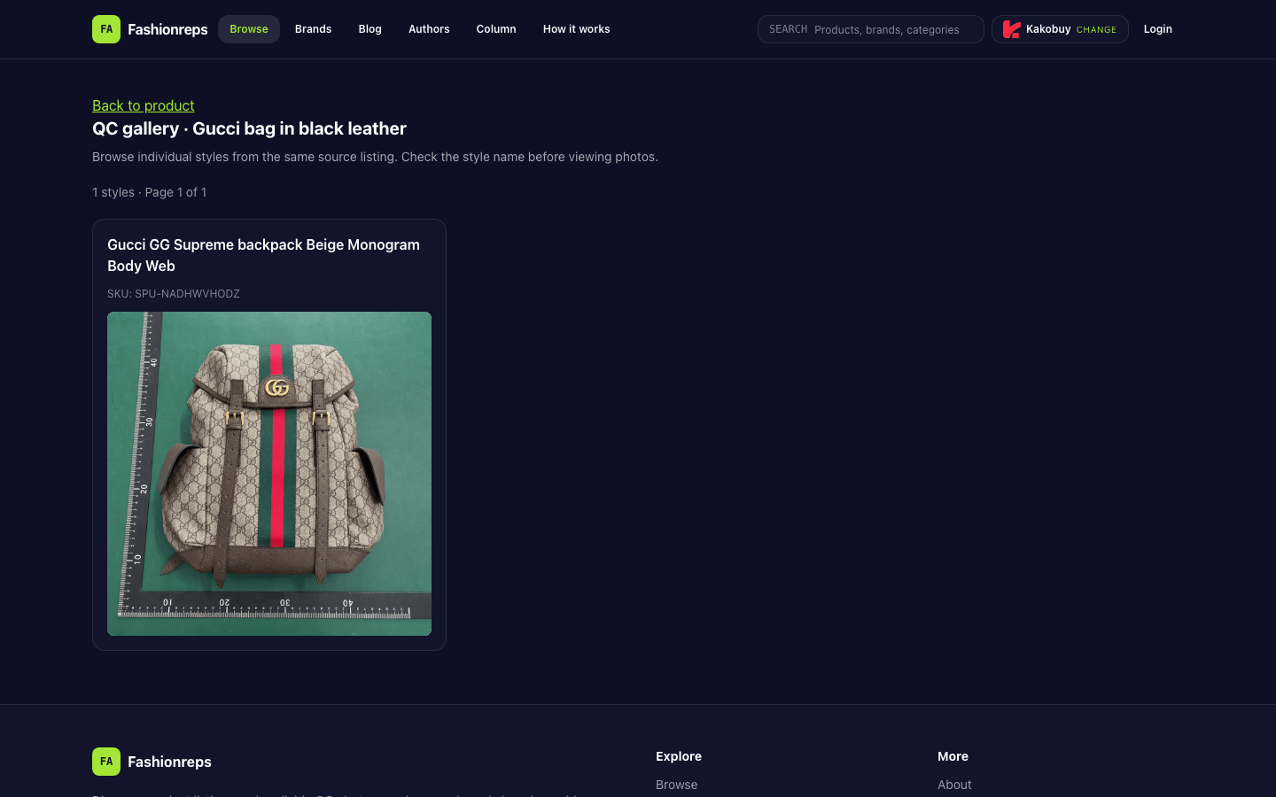Viewport: 1276px width, 797px height.
Task: Open the Browse nav tab
Action: [249, 29]
